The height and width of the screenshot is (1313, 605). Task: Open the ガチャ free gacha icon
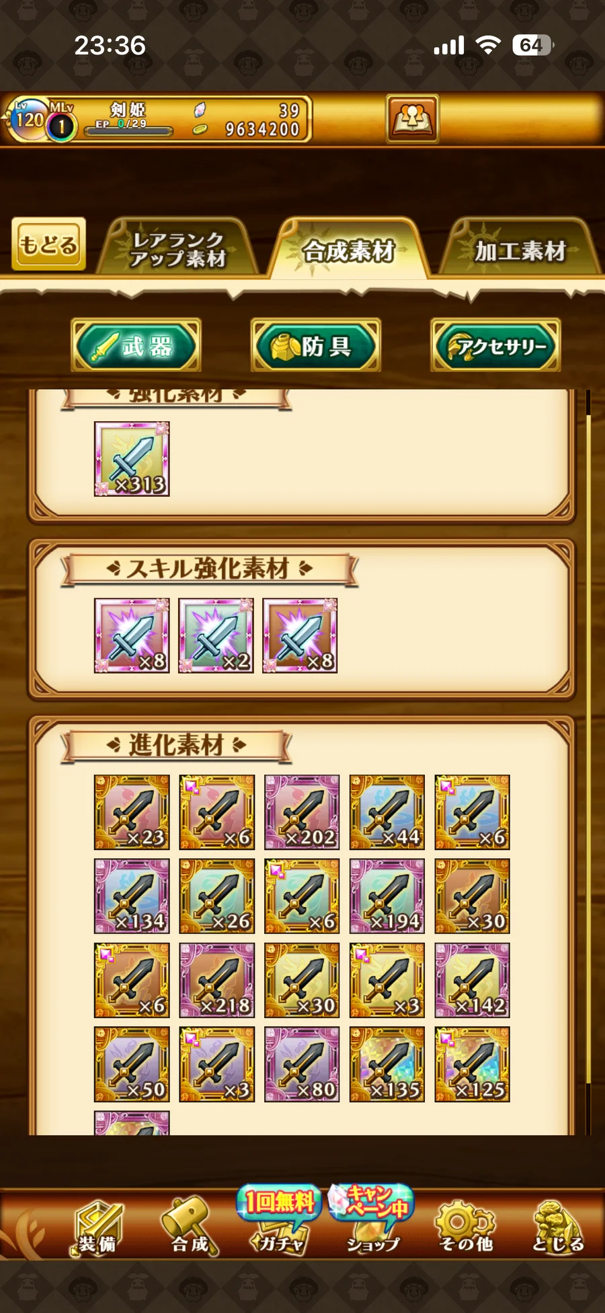point(278,1219)
